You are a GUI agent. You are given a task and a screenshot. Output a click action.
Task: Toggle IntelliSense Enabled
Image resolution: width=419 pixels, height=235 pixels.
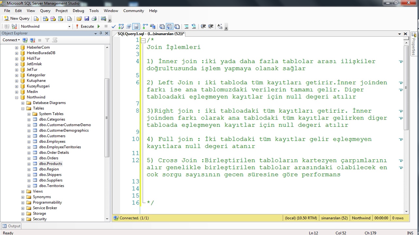pos(136,26)
